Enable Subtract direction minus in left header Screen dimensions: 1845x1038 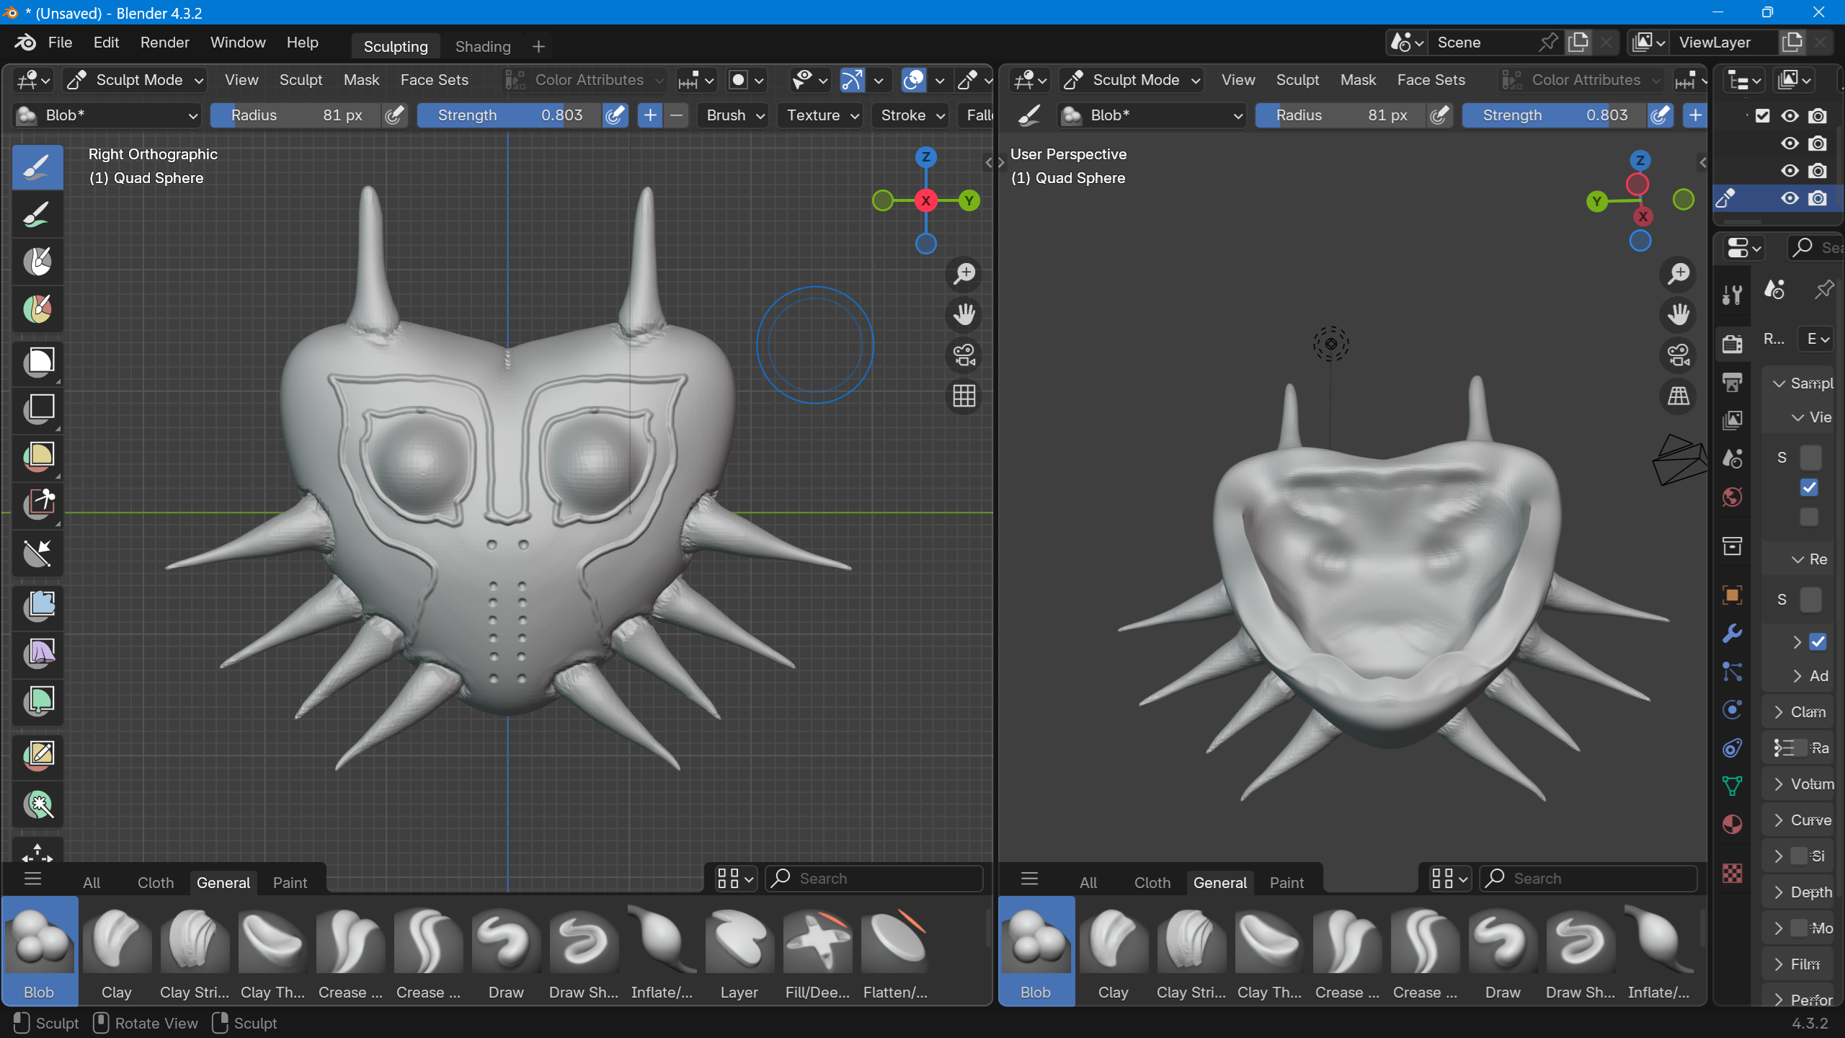click(x=676, y=115)
